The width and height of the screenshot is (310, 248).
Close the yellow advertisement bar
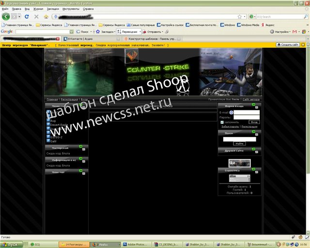(303, 45)
